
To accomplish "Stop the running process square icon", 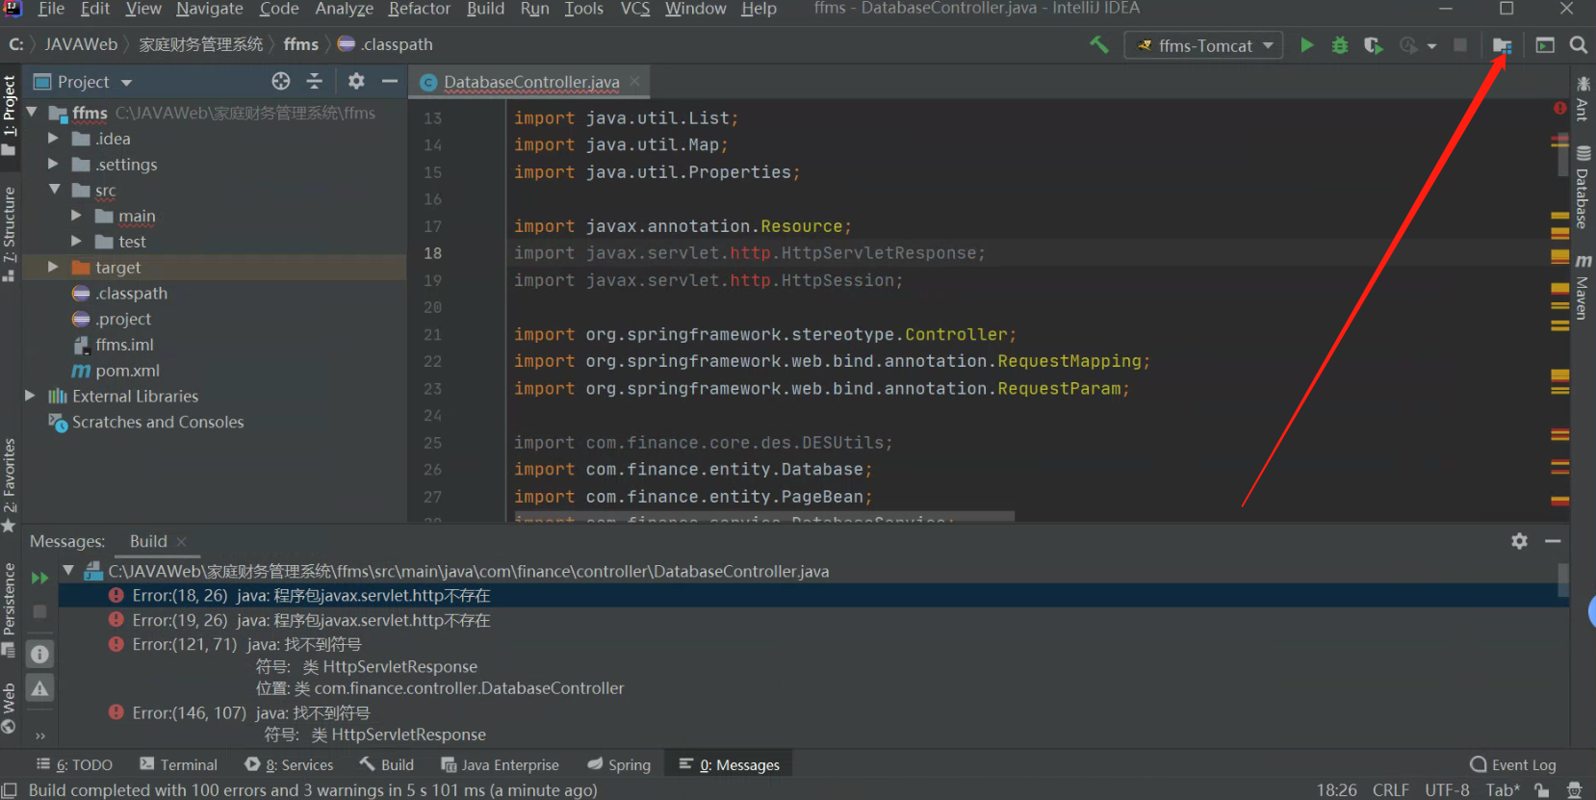I will 1460,45.
